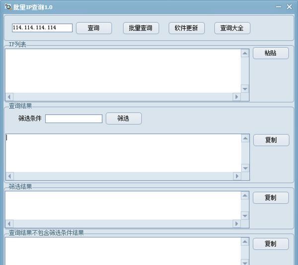Click the IP列表 group label

(x=17, y=45)
